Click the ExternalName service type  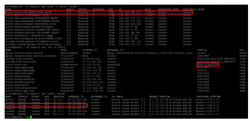[69, 53]
